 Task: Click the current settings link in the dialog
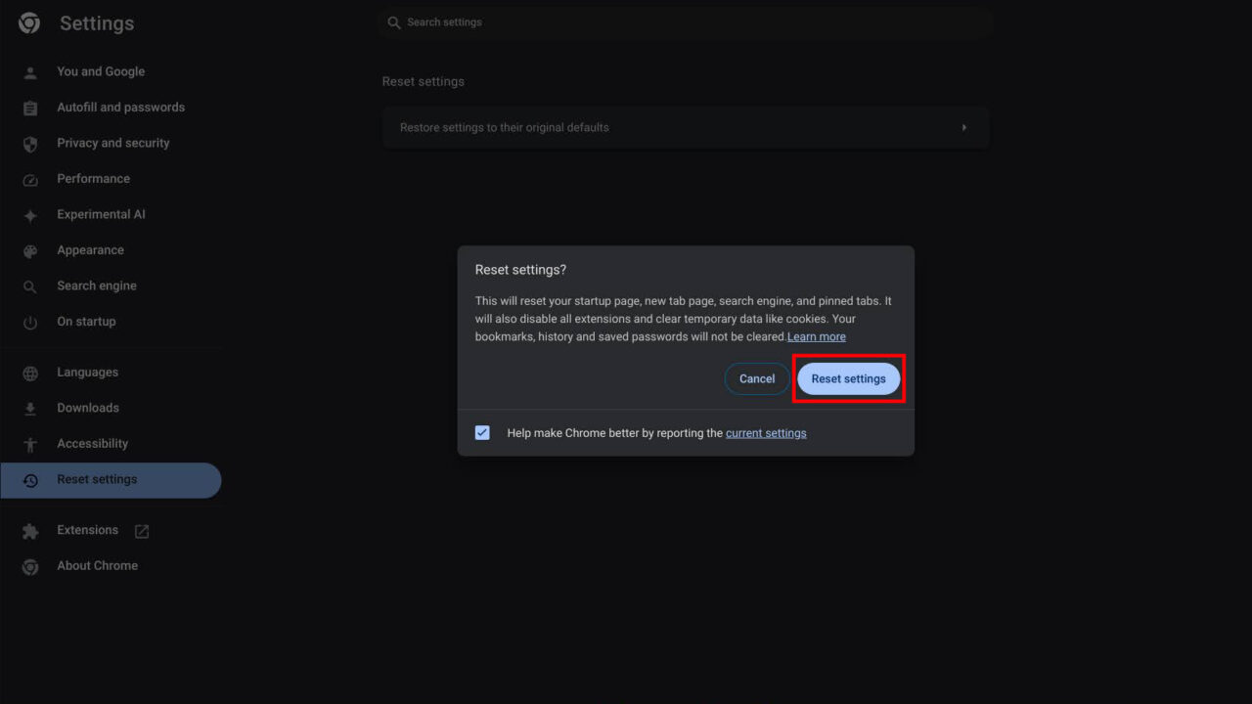coord(766,432)
